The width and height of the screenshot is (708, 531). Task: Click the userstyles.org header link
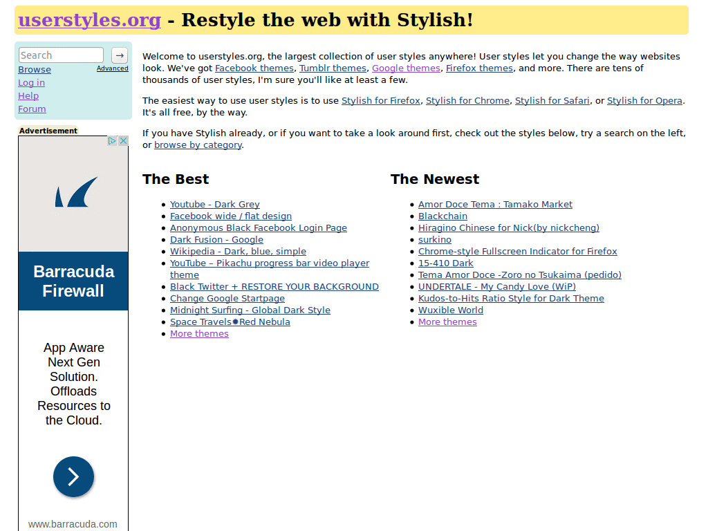tap(89, 20)
